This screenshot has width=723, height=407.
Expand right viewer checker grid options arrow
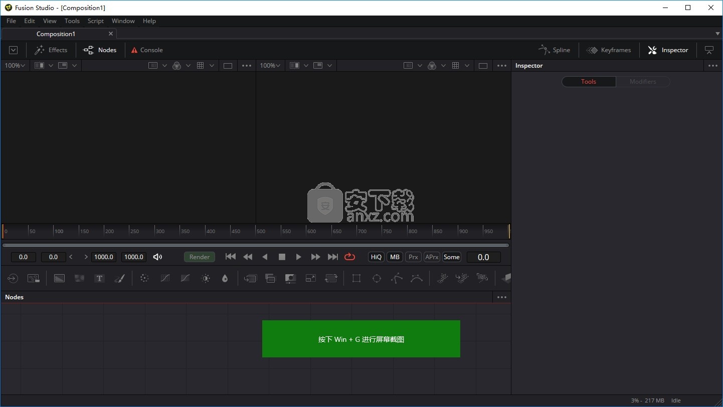tap(467, 66)
